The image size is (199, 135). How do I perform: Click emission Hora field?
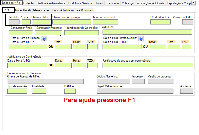coord(79,47)
